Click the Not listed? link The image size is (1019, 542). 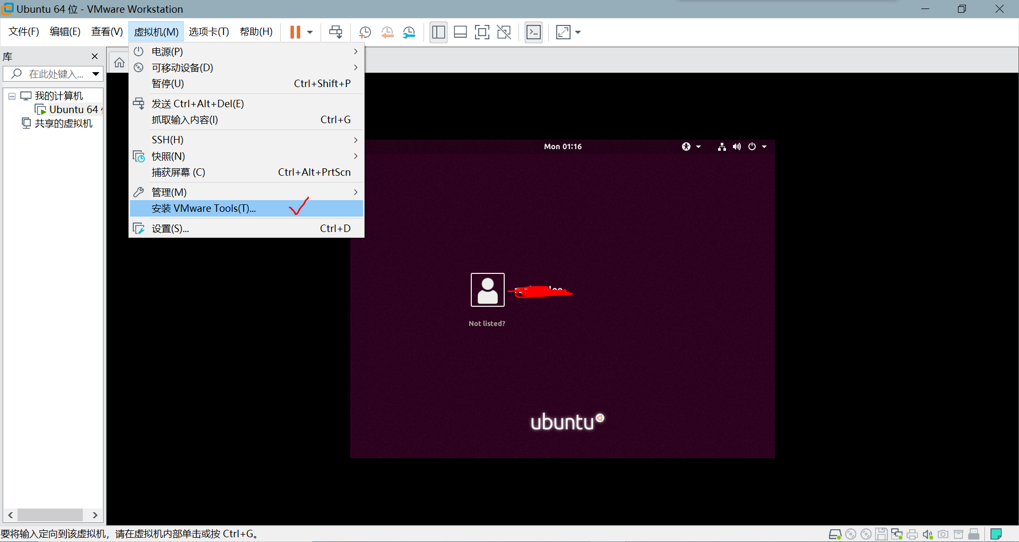[487, 323]
